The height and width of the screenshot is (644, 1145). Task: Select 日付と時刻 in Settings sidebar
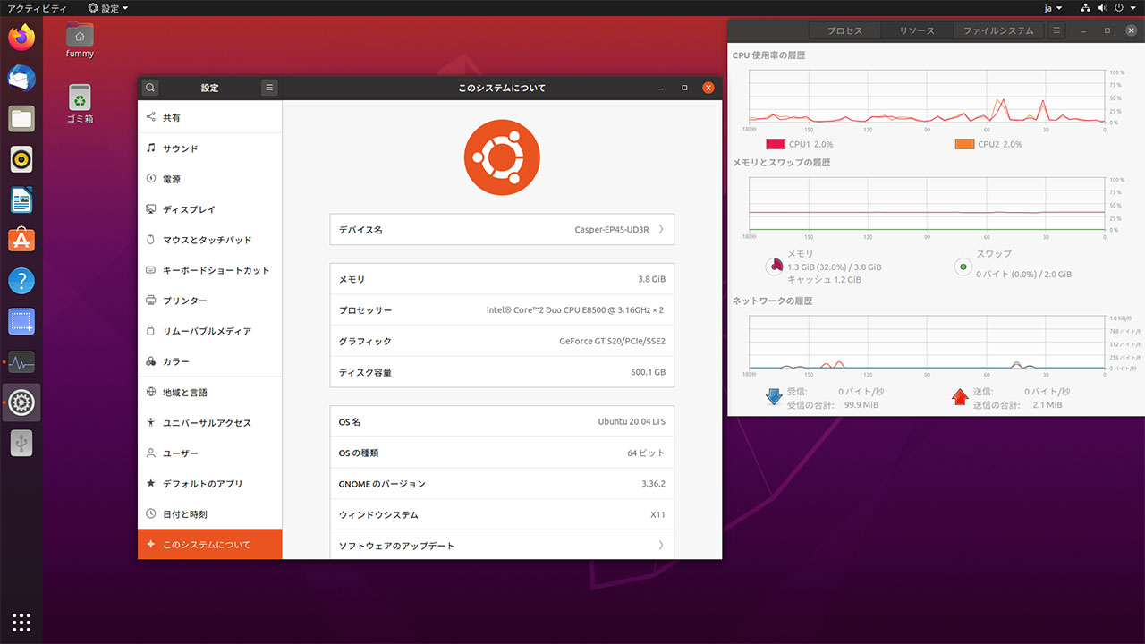pyautogui.click(x=210, y=514)
